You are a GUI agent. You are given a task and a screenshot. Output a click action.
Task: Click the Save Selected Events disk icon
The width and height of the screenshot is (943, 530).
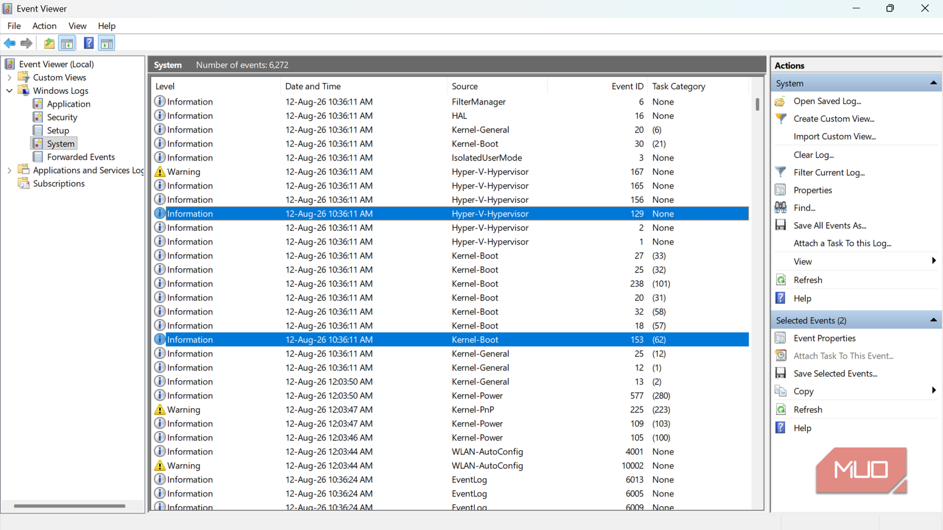[780, 373]
